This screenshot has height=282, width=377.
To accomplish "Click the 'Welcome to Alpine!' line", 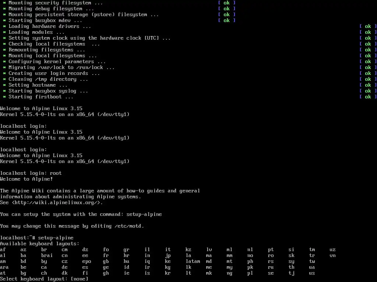I will pos(27,179).
